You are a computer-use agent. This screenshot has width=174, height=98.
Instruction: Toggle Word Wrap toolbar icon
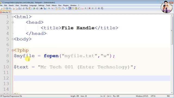coord(63,8)
